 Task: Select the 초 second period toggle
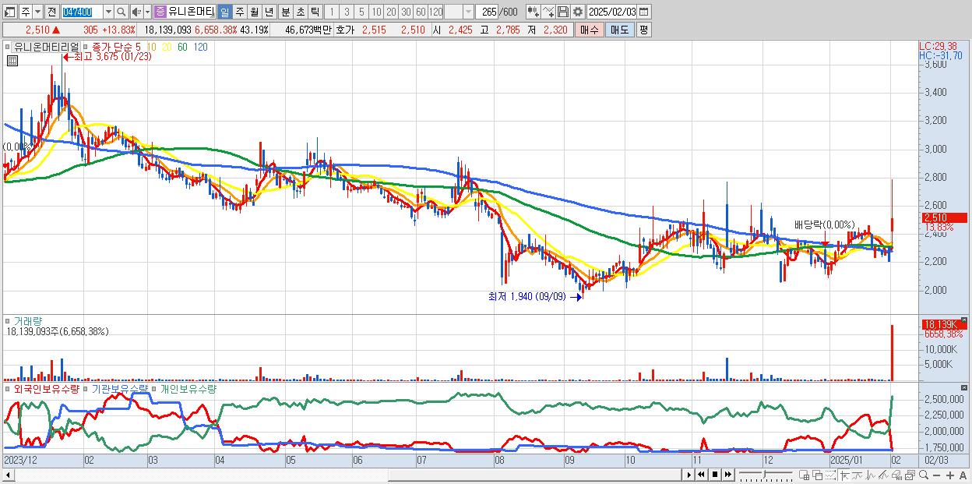[x=300, y=12]
